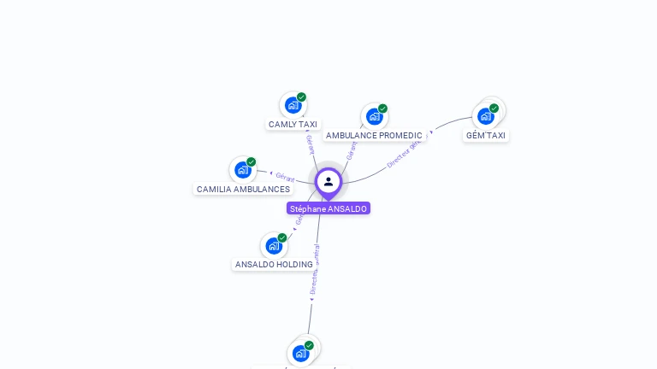Click the green check on AMBULANCE PROMEDIC node
This screenshot has height=369, width=657.
[382, 108]
